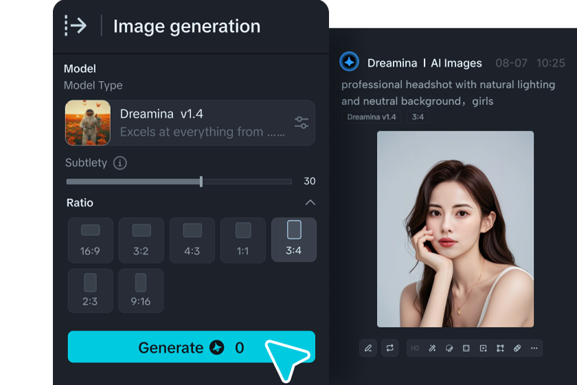Collapse the Image generation panel with arrow icon
Screen dimensions: 577x385
pyautogui.click(x=76, y=25)
